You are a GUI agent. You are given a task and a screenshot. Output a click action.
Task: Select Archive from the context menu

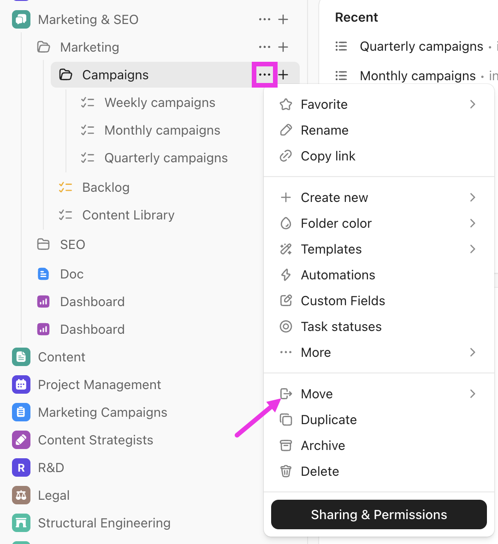(x=323, y=445)
